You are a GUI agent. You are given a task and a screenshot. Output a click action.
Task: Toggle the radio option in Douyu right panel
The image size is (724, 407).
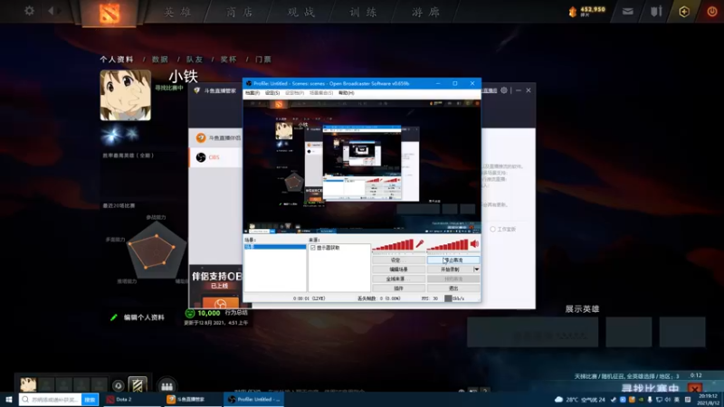pos(492,229)
